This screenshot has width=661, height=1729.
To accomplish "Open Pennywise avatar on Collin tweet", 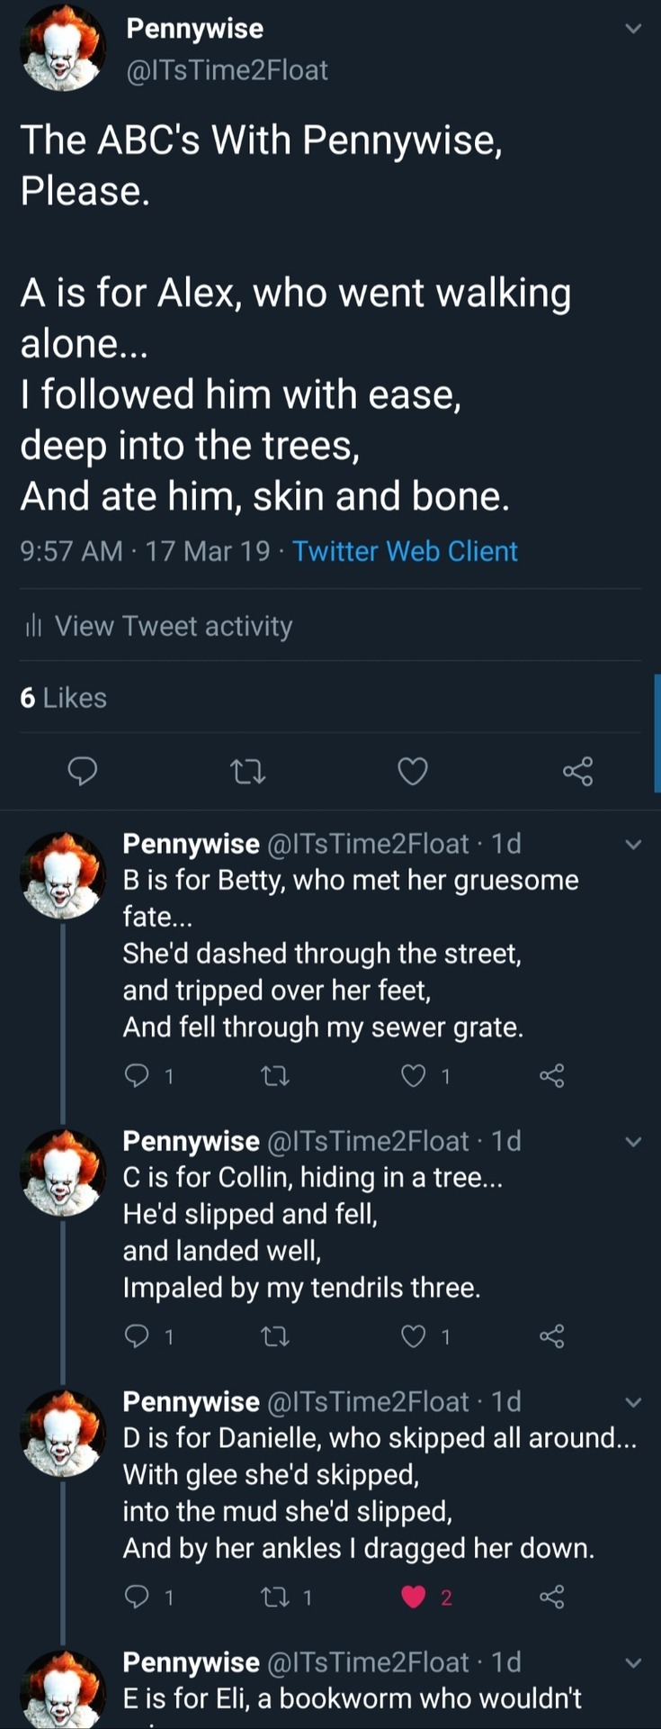I will pos(63,1172).
